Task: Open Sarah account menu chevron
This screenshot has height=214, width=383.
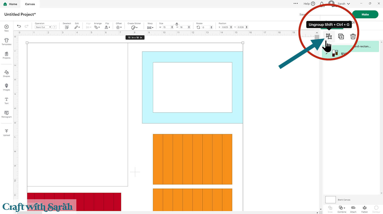Action: 349,4
